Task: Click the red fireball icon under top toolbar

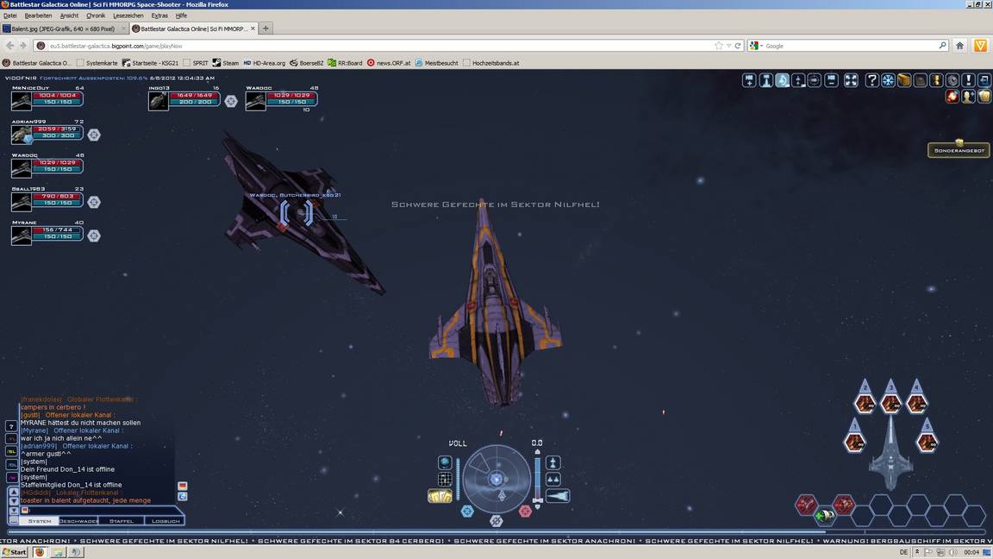Action: coord(952,96)
